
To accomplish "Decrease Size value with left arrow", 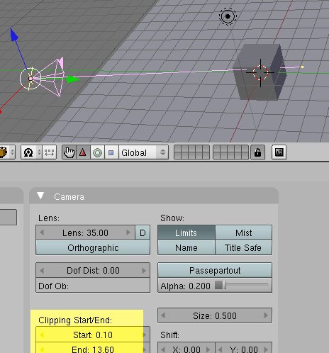I will [x=163, y=315].
